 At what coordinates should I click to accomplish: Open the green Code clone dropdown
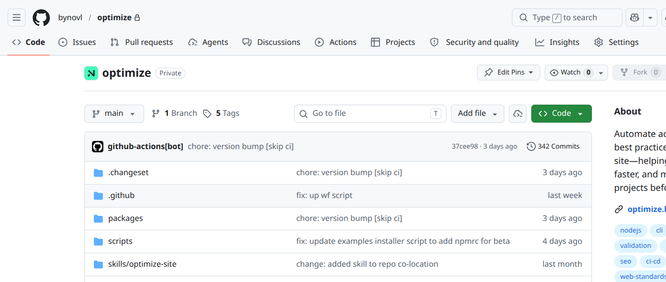tap(561, 114)
